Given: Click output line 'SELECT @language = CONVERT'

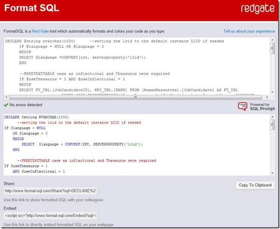Looking at the screenshot, I should 82,144.
